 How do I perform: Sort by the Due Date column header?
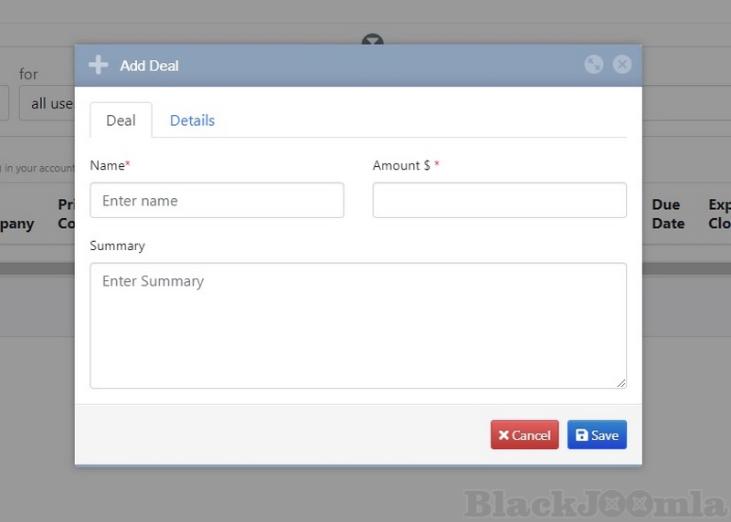(x=667, y=214)
